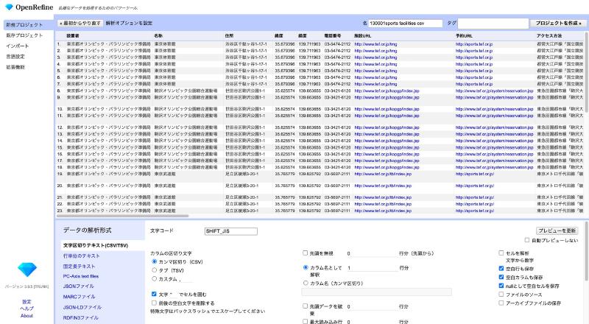Enable セルを解析 文字から数字 checkbox

pos(501,253)
